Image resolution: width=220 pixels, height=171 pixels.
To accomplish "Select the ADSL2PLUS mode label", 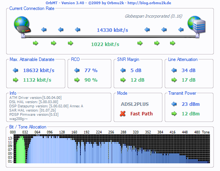I will (x=135, y=104).
